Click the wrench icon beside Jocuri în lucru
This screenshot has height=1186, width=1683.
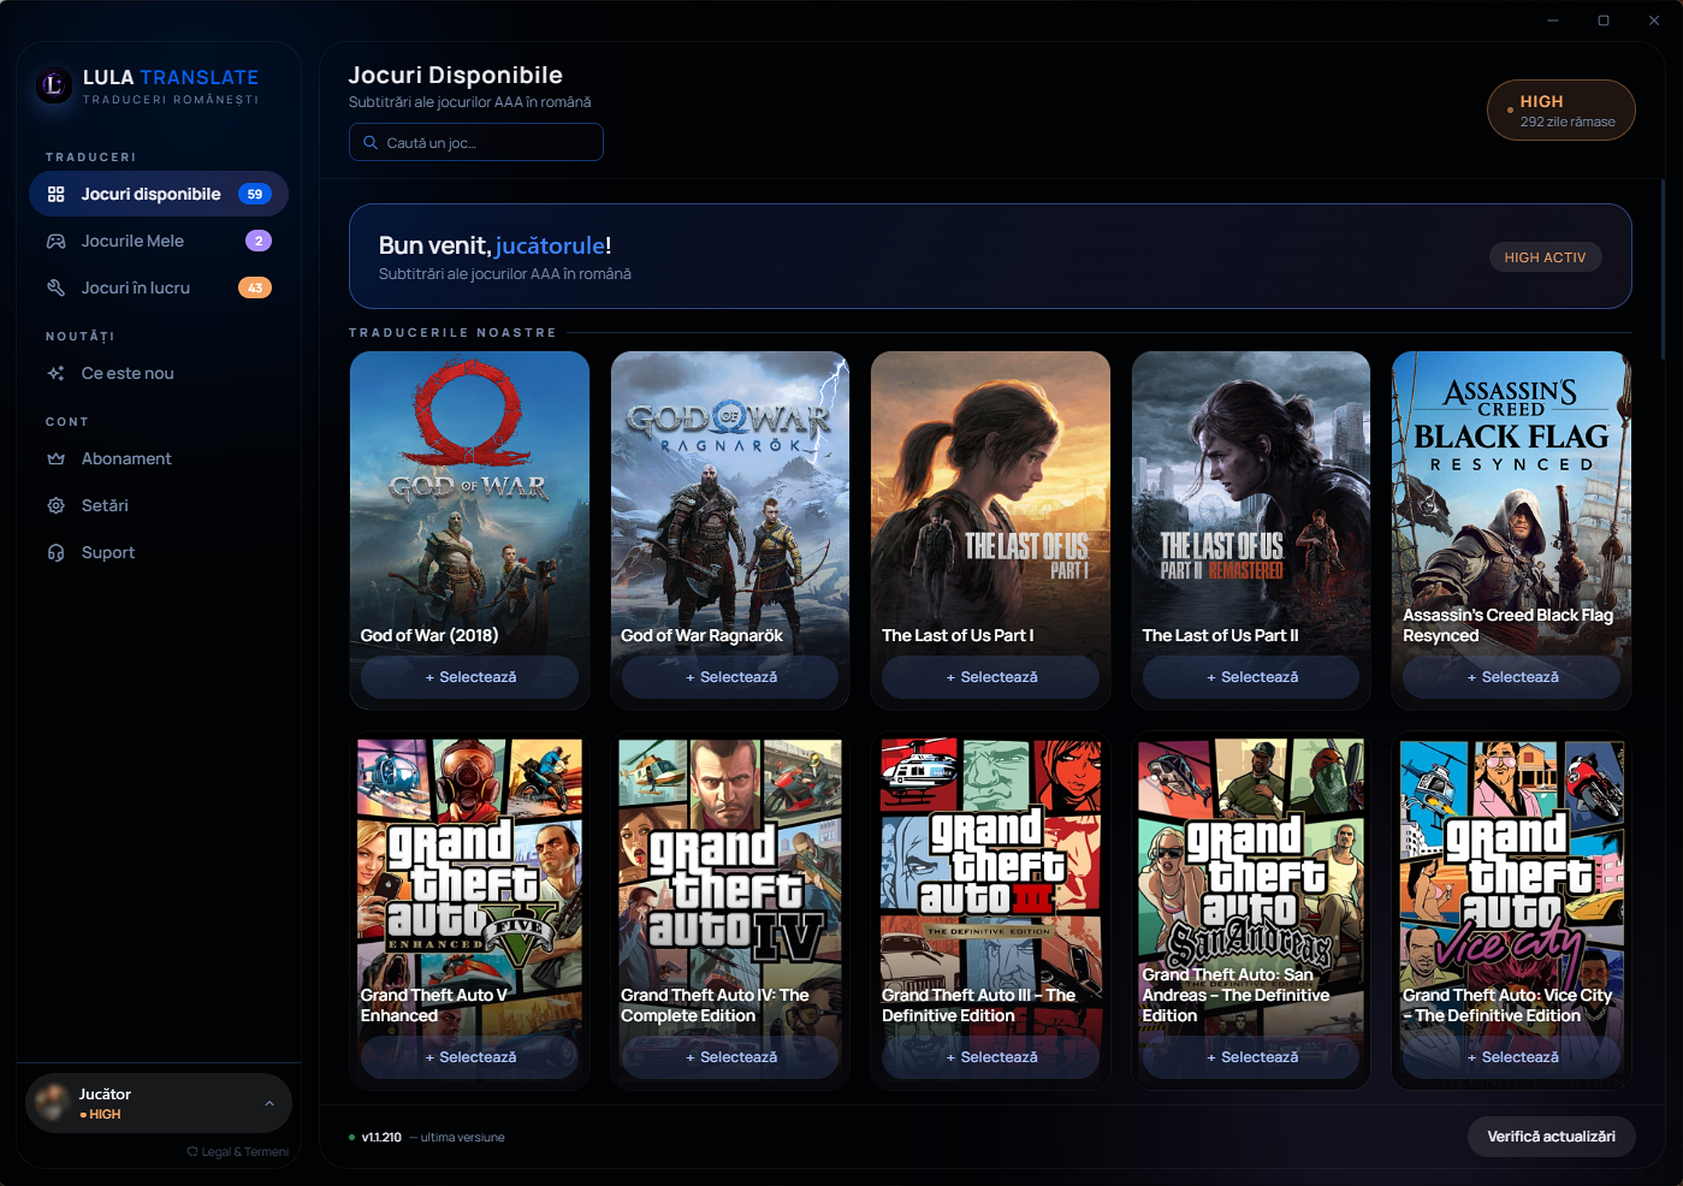[56, 288]
